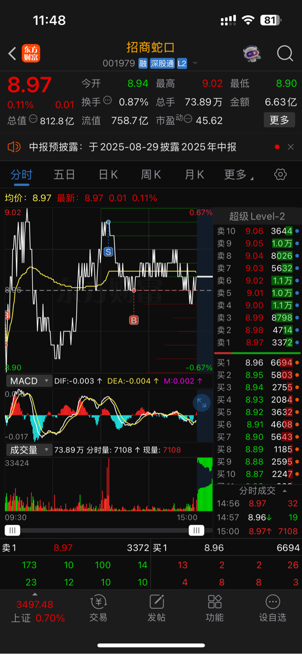
Task: Select the 卖5 9.01 order row
Action: 258,293
